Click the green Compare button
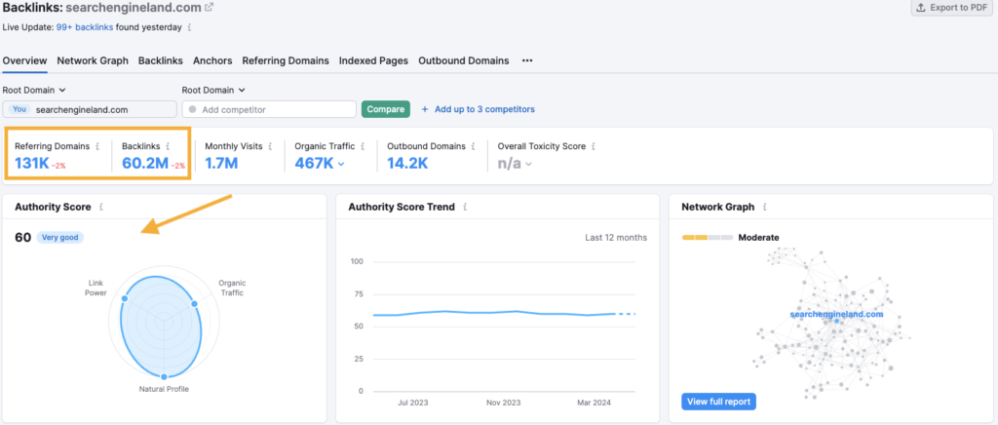Image resolution: width=998 pixels, height=425 pixels. click(x=386, y=109)
